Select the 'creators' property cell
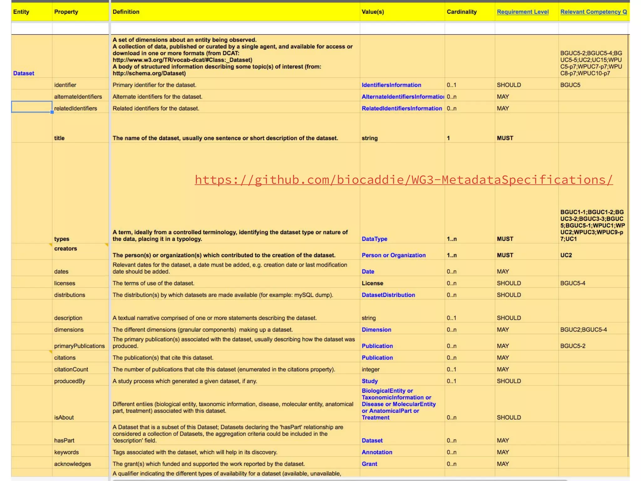This screenshot has width=641, height=481. click(x=80, y=251)
